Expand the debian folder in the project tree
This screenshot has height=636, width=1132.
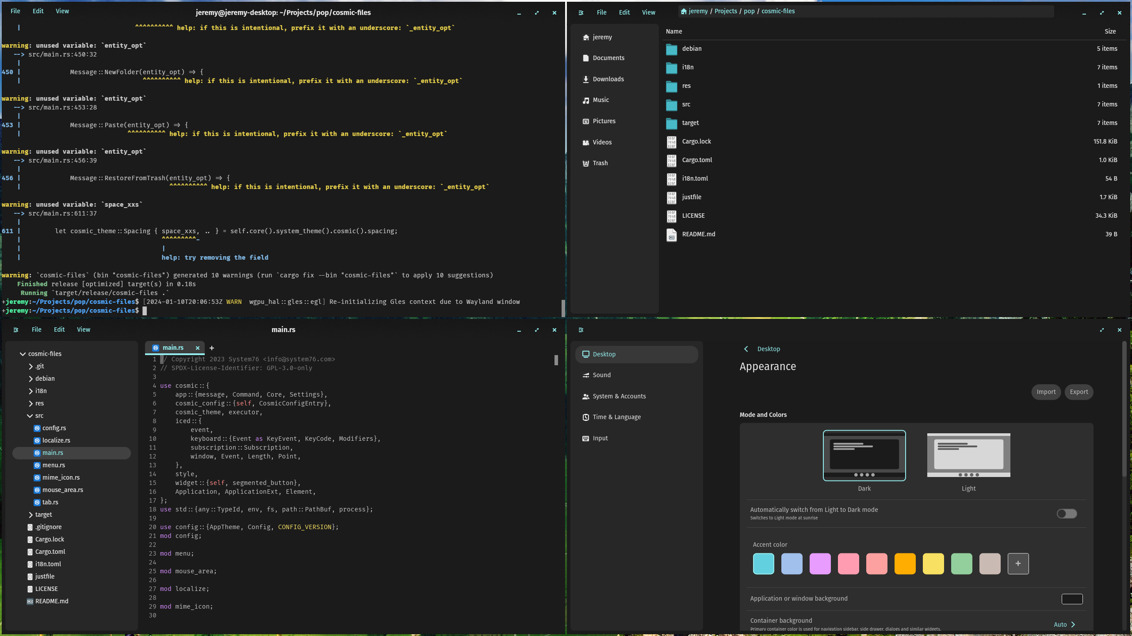pyautogui.click(x=31, y=379)
